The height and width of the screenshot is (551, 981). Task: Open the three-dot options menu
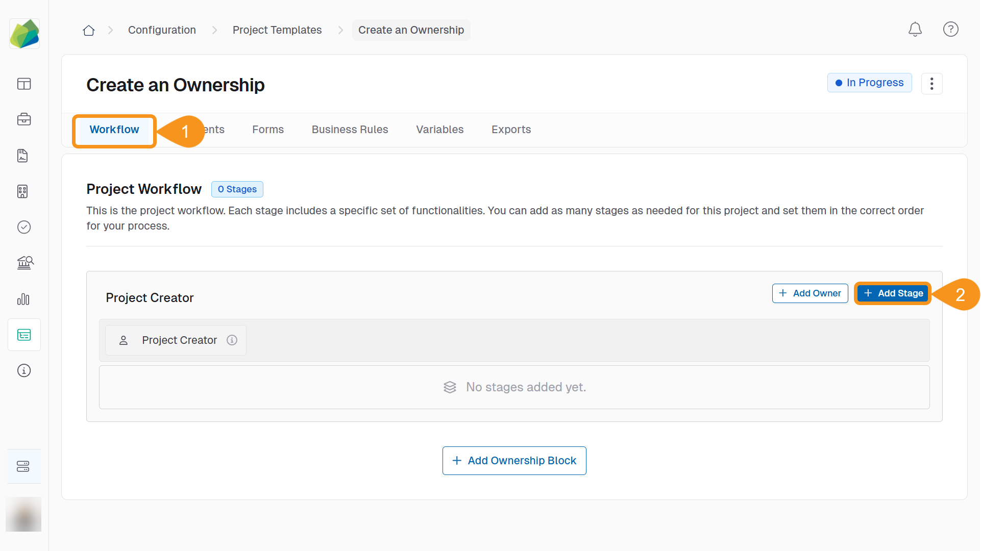931,84
